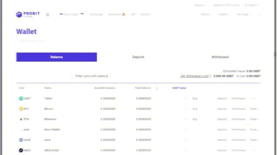The height and width of the screenshot is (155, 277).
Task: Click Deposit in the Aave row
Action: 222,140
